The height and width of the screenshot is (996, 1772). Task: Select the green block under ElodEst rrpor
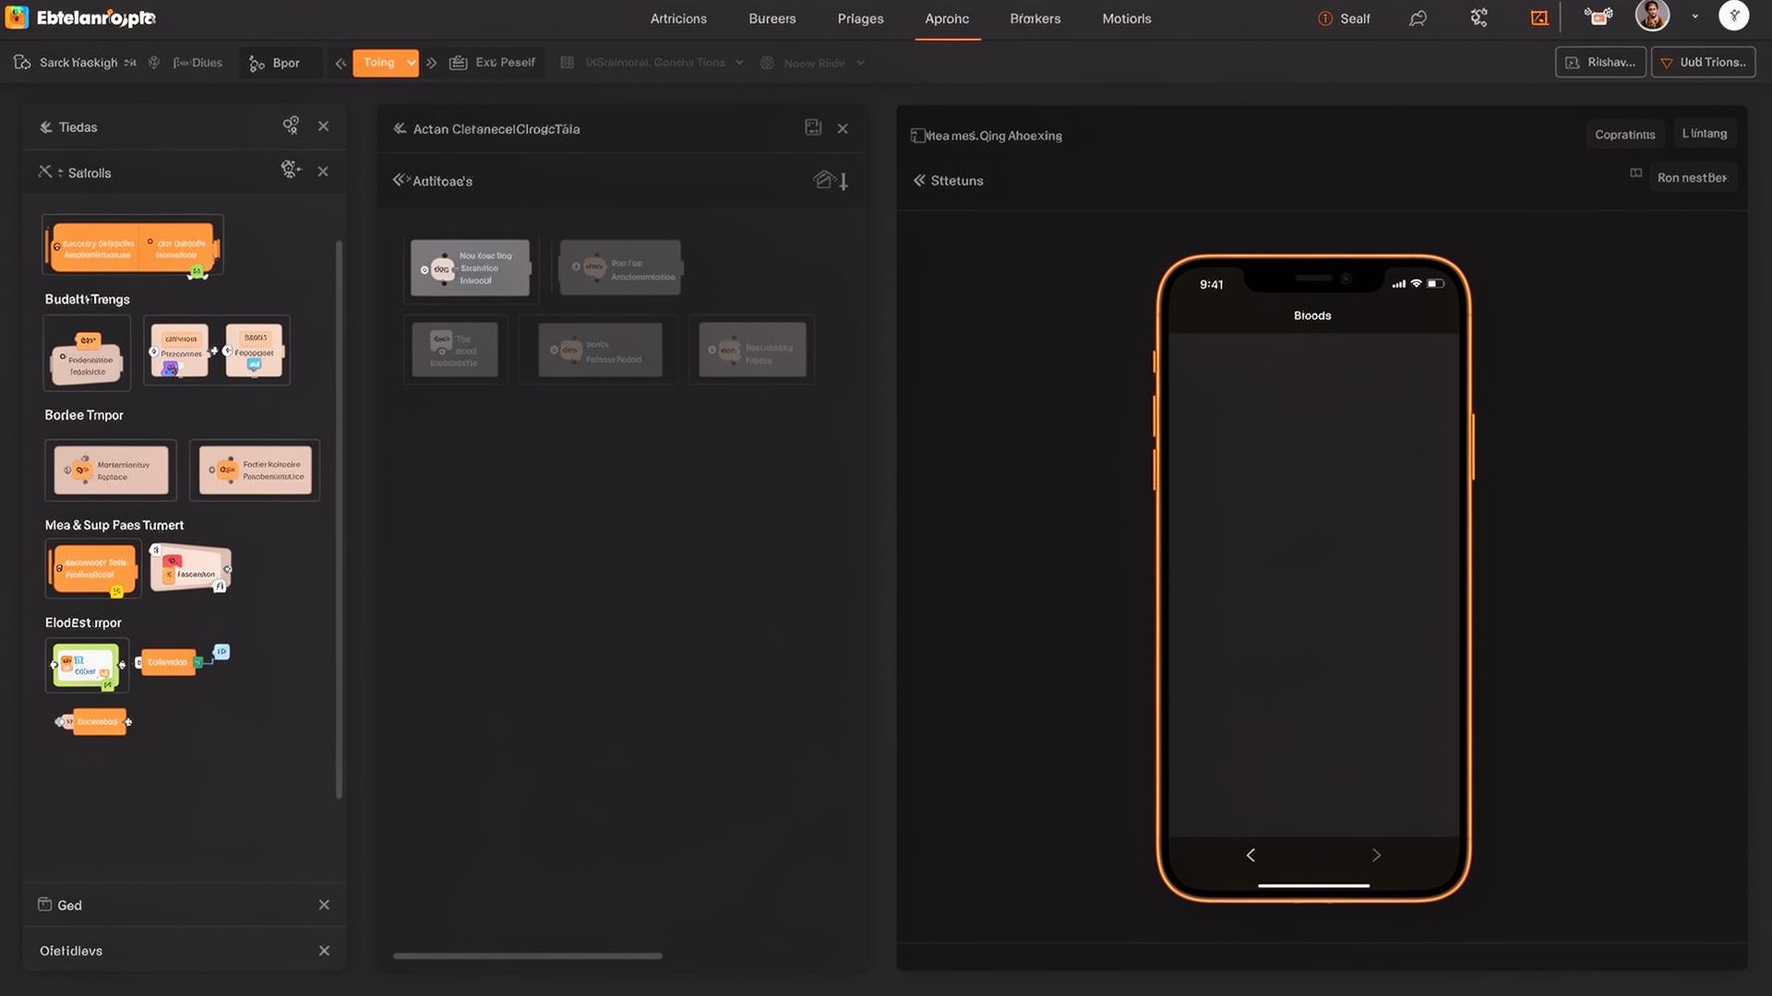coord(87,665)
